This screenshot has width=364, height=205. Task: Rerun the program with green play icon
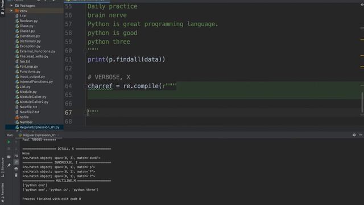click(x=9, y=142)
